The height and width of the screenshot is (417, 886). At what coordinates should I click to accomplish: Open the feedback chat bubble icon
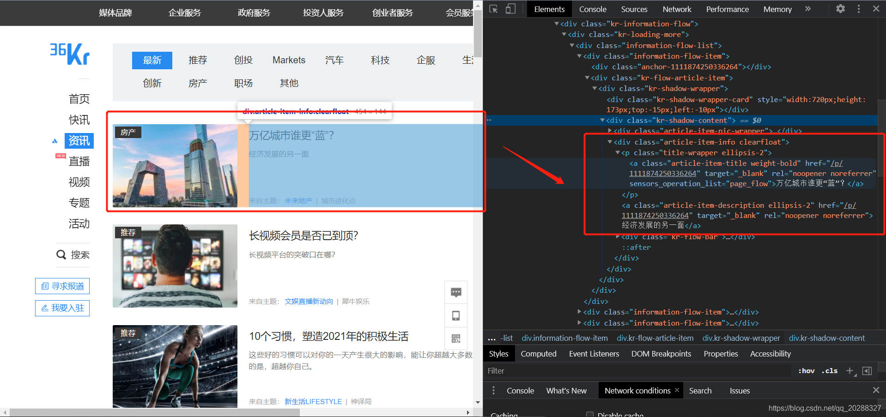[456, 292]
